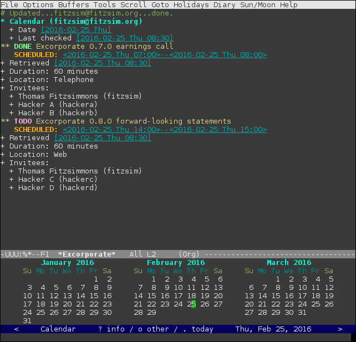
Task: Select March 31 in the calendar
Action: click(302, 313)
